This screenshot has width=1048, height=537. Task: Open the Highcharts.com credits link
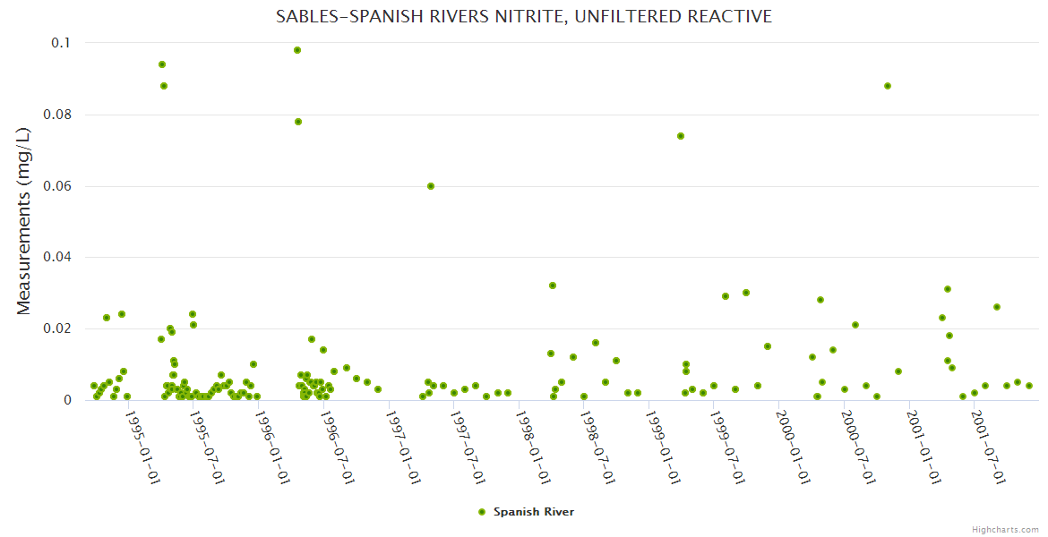(x=1005, y=529)
